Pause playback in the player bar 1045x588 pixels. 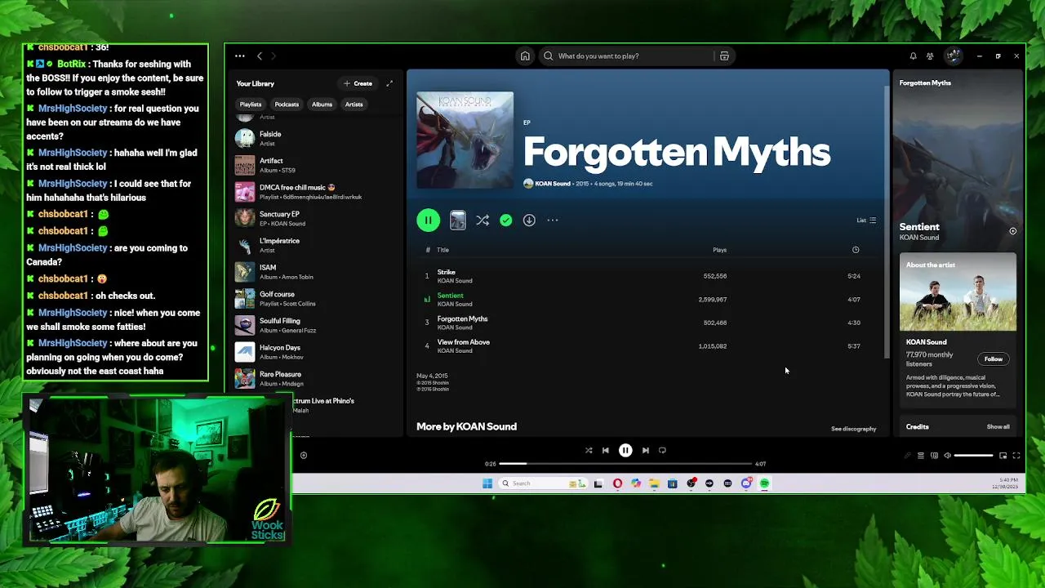point(625,450)
